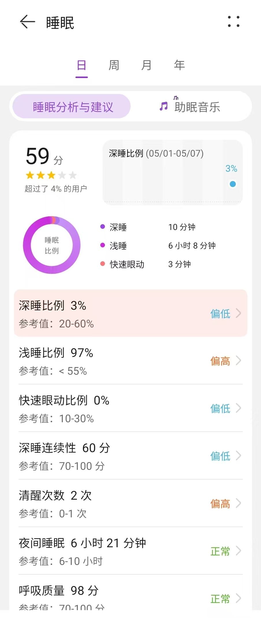
Task: Tap the purple music note icon
Action: click(164, 106)
